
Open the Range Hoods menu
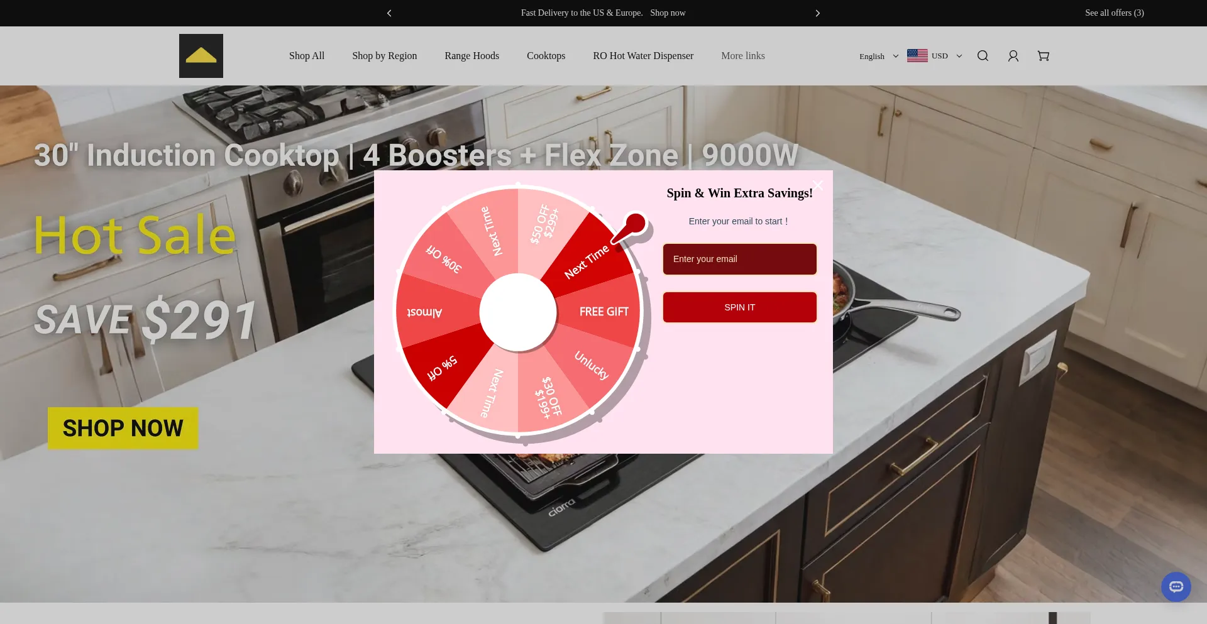(471, 56)
